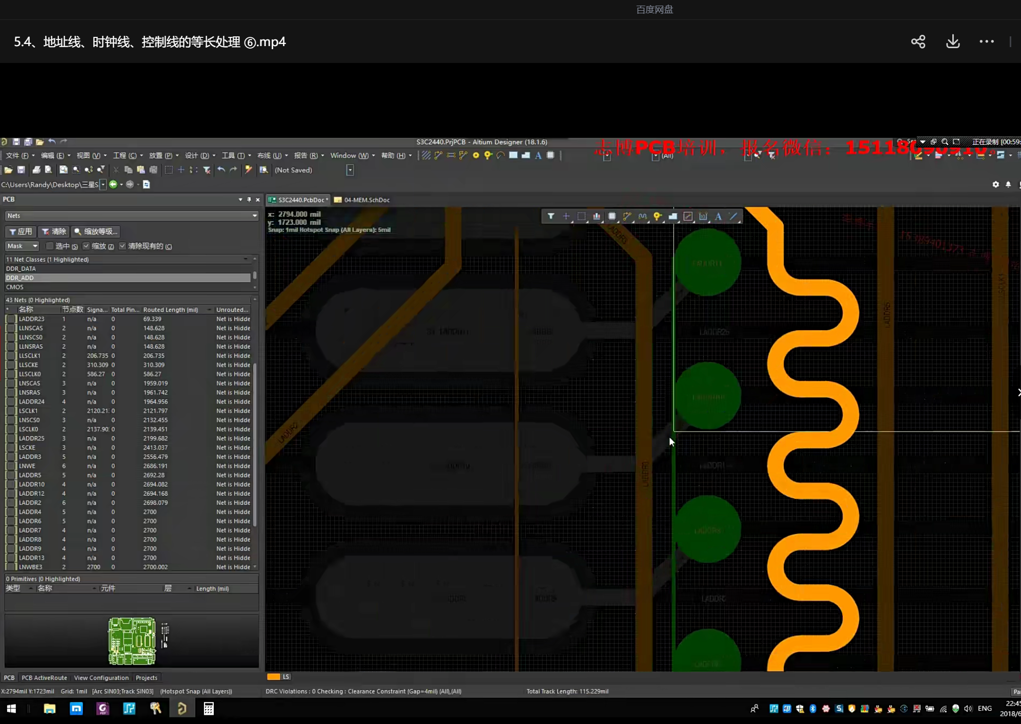The height and width of the screenshot is (724, 1021).
Task: Choose the dashed rectangle selection tool in the active bar
Action: [x=581, y=217]
